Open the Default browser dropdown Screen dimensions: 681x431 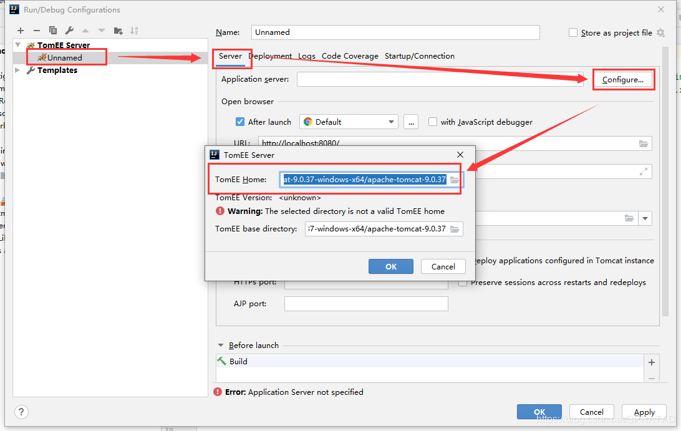(349, 122)
